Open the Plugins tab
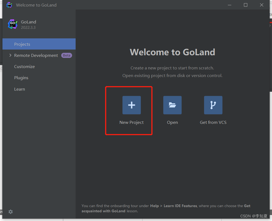 coord(39,78)
